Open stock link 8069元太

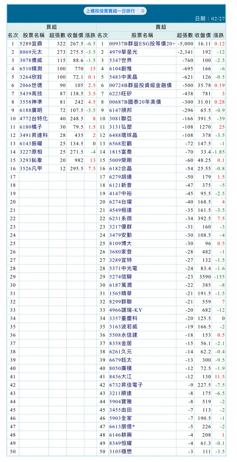pos(31,52)
